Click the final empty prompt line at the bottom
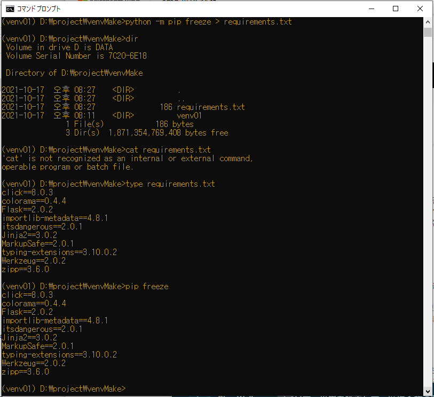This screenshot has height=397, width=434. point(64,388)
